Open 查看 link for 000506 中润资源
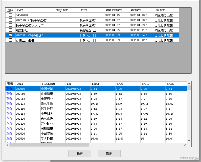This screenshot has width=201, height=162. [9, 133]
